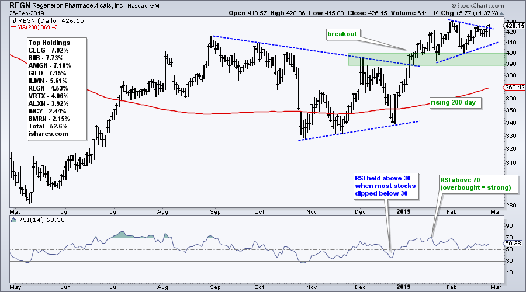Viewport: 526px width, 292px height.
Task: Select the REGN - 4.53% holding row
Action: coord(49,88)
